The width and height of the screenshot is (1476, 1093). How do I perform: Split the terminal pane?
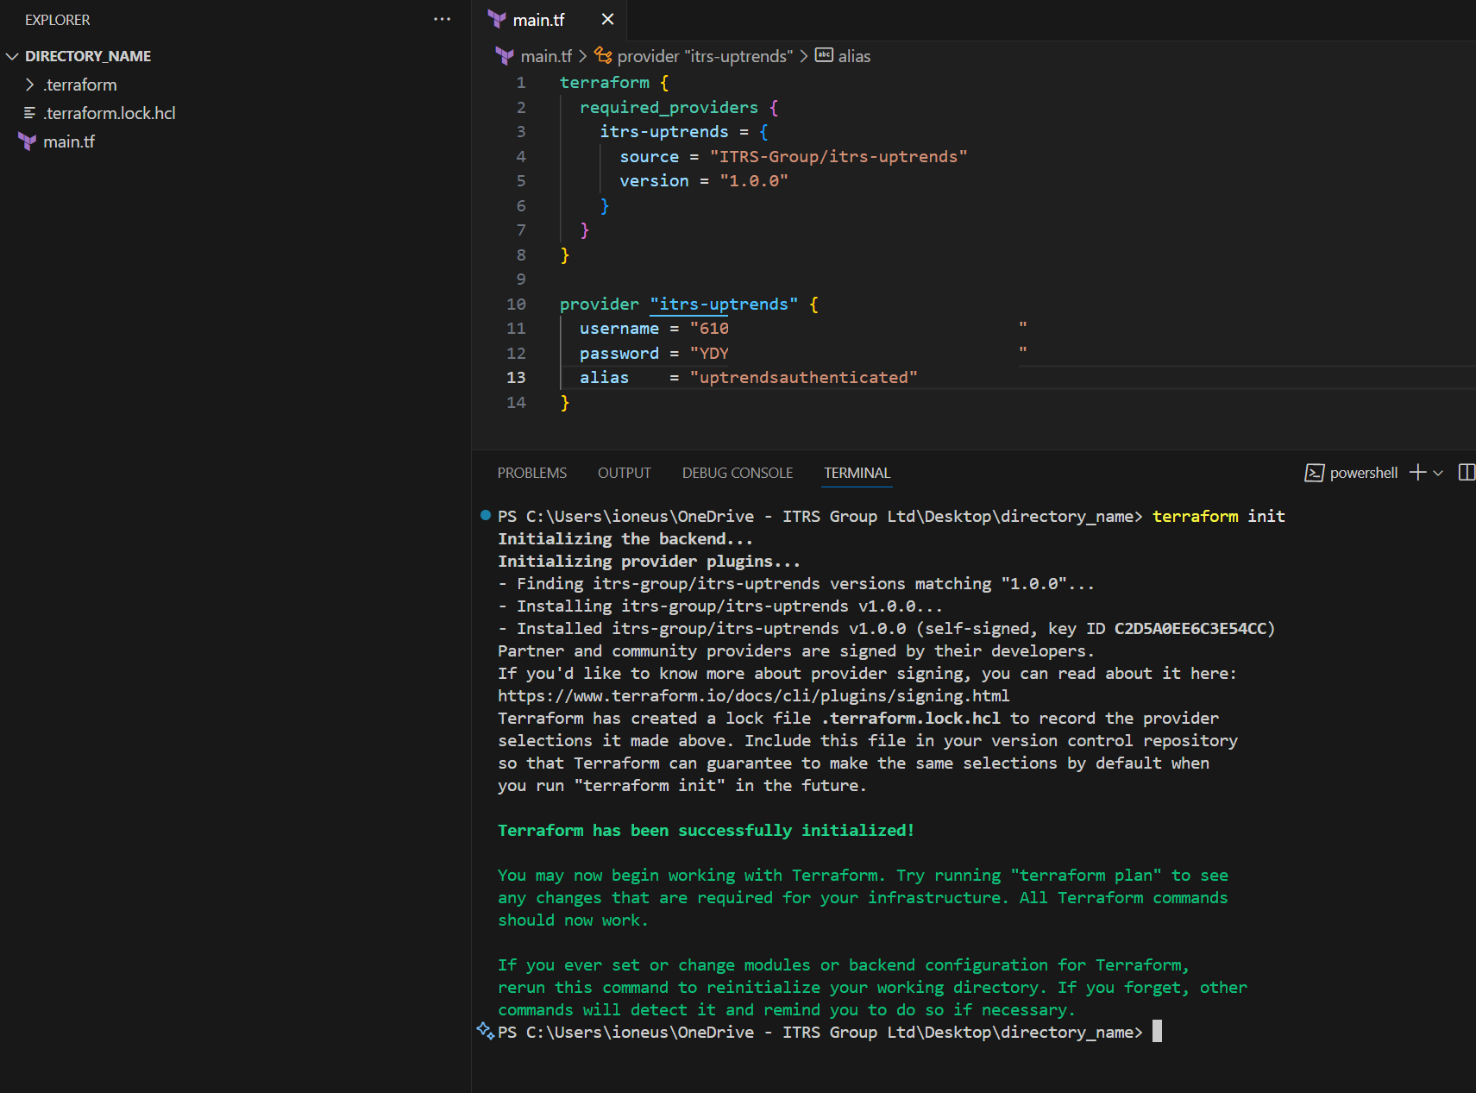(x=1466, y=472)
